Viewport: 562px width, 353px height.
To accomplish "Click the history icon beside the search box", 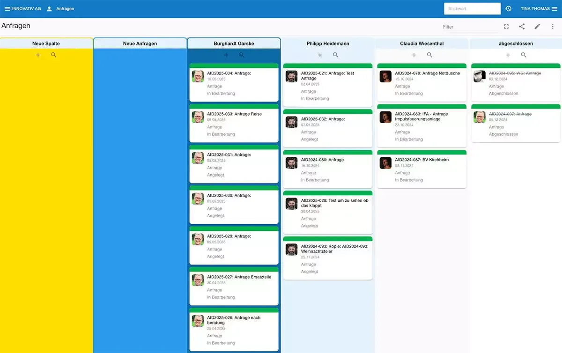I will [x=508, y=8].
